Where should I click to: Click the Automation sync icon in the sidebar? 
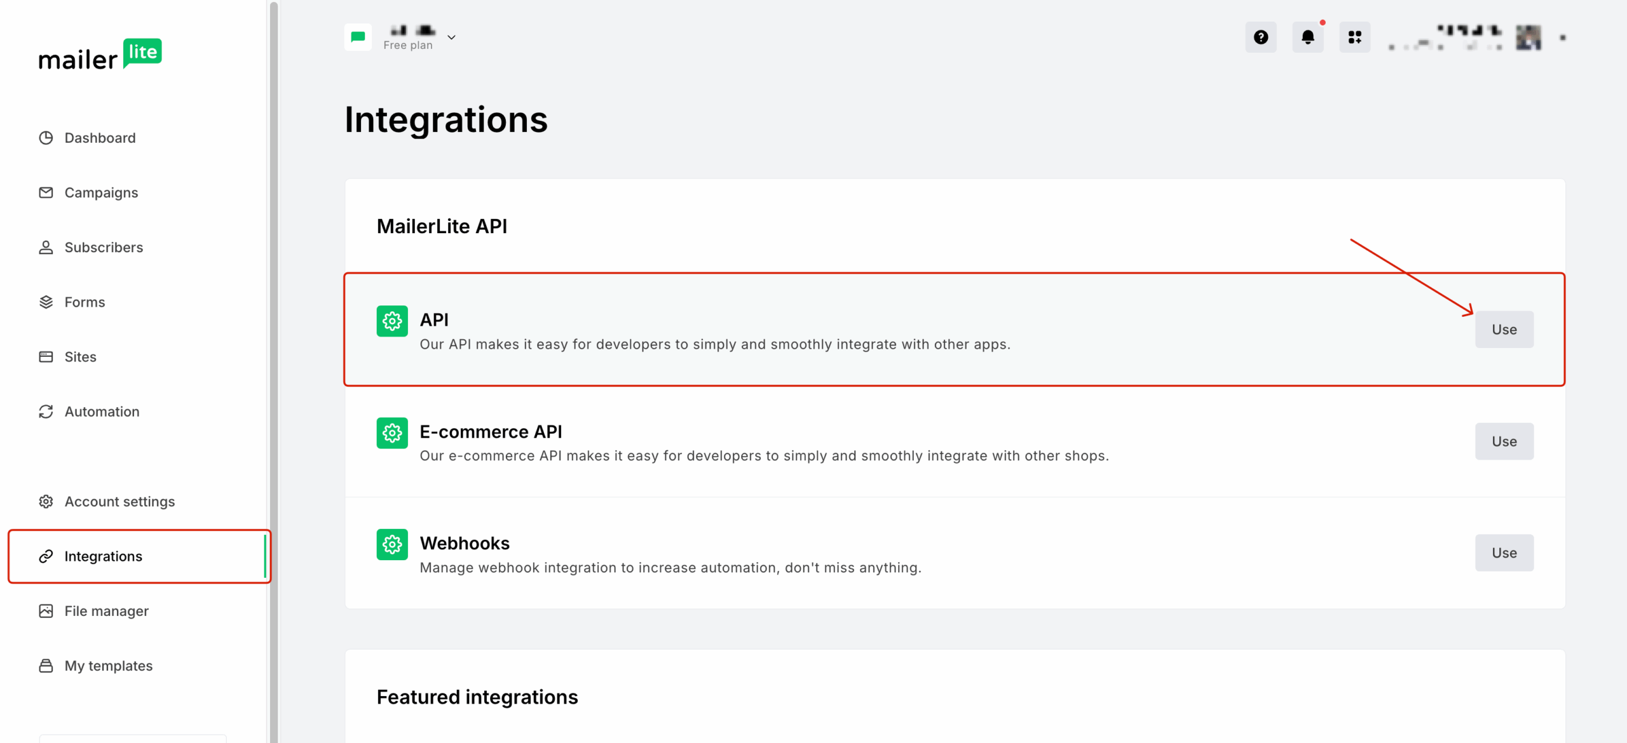tap(45, 412)
